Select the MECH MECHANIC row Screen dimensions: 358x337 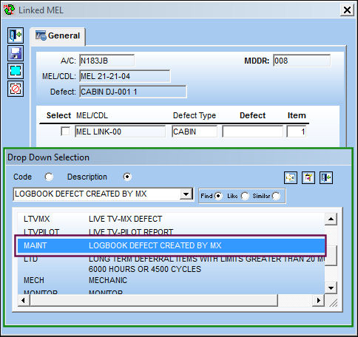pos(171,280)
